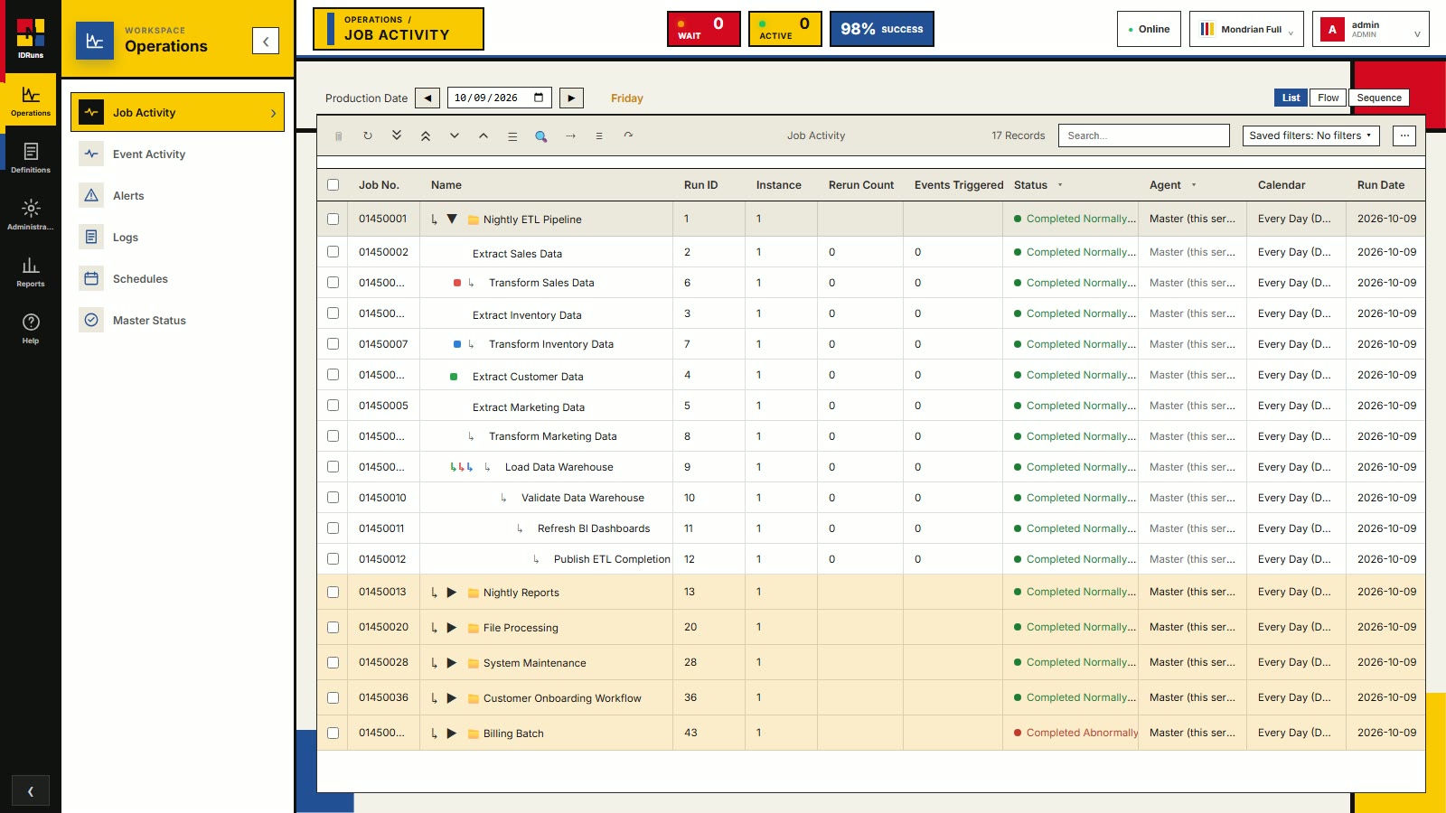This screenshot has height=813, width=1446.
Task: Open Administration in the left rail
Action: click(31, 214)
